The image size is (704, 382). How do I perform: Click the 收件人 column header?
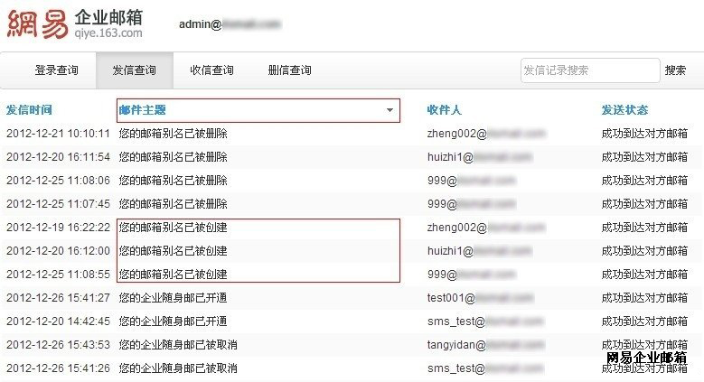[x=444, y=110]
